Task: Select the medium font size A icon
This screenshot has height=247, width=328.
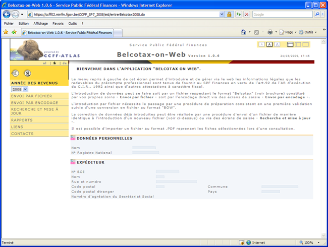Action: (269, 44)
